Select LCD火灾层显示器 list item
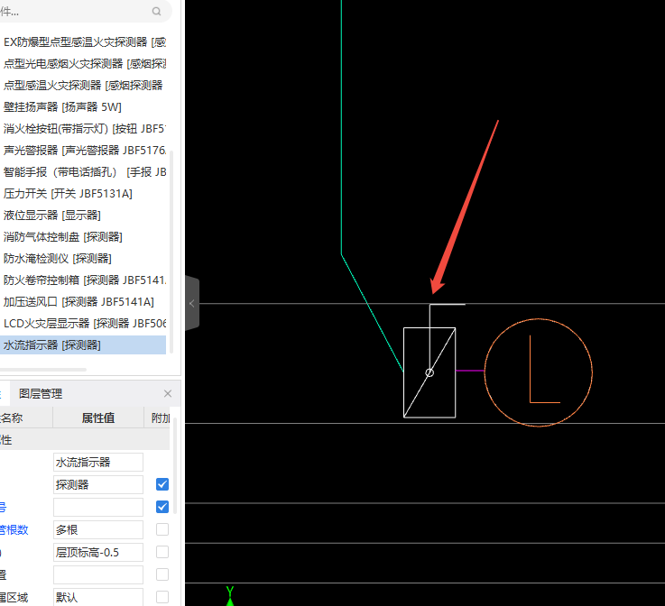Image resolution: width=665 pixels, height=606 pixels. tap(83, 323)
